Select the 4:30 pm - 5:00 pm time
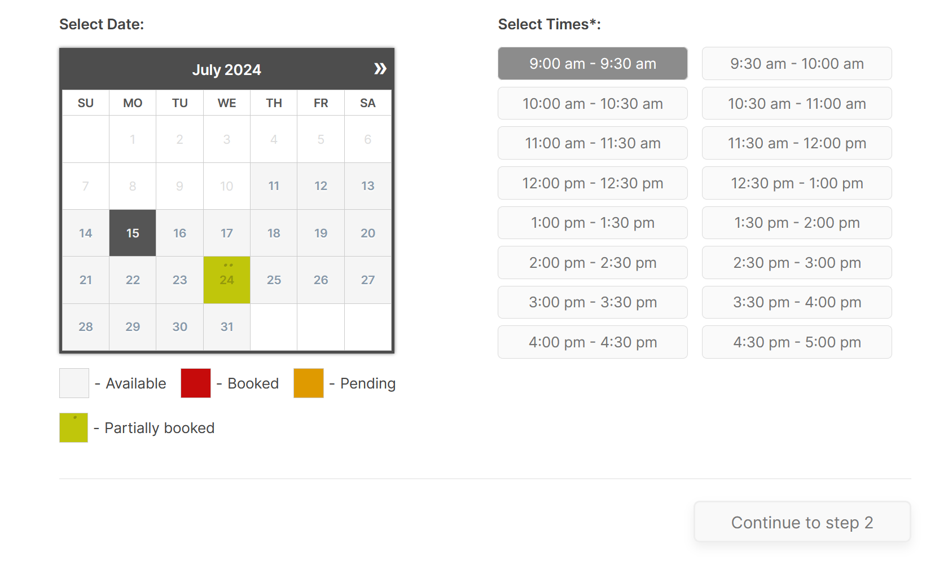Screen dimensions: 948x565 pos(796,342)
